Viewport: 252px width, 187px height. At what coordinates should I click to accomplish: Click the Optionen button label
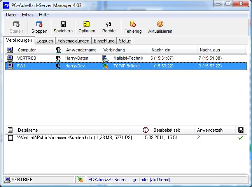tap(87, 31)
